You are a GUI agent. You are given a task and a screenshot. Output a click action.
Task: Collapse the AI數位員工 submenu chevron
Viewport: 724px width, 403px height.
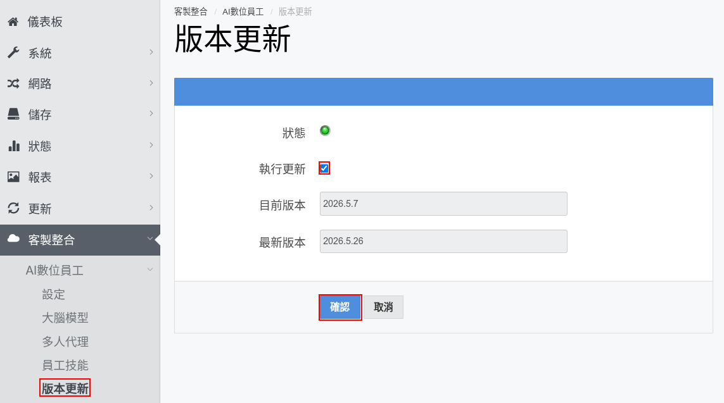tap(150, 270)
